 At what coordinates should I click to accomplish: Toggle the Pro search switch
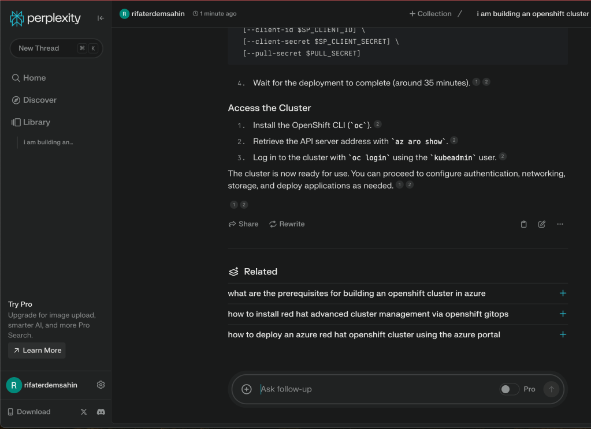coord(509,389)
